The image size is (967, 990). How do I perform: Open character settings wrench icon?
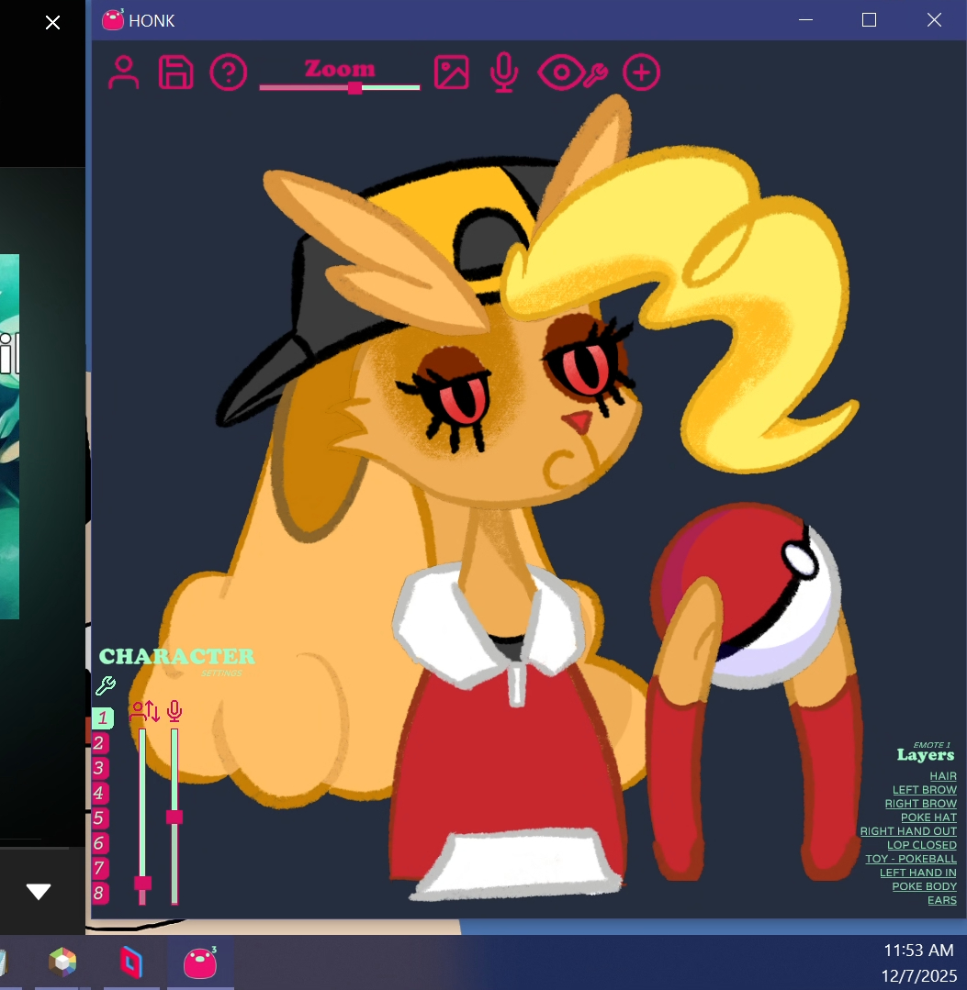106,686
